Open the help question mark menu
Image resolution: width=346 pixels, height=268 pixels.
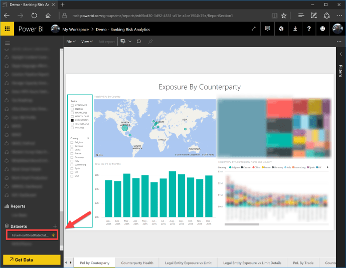309,29
